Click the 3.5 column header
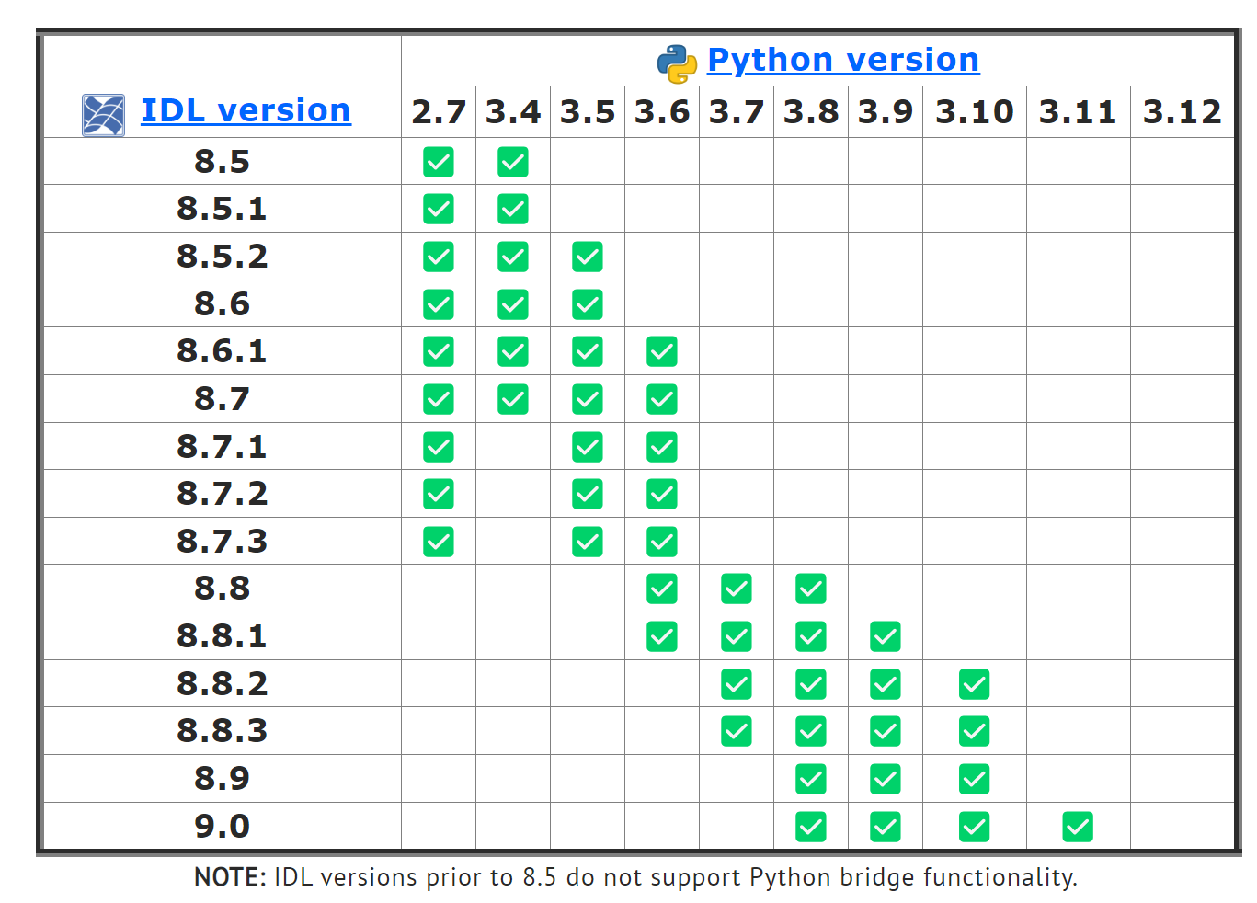This screenshot has width=1257, height=903. (x=588, y=112)
